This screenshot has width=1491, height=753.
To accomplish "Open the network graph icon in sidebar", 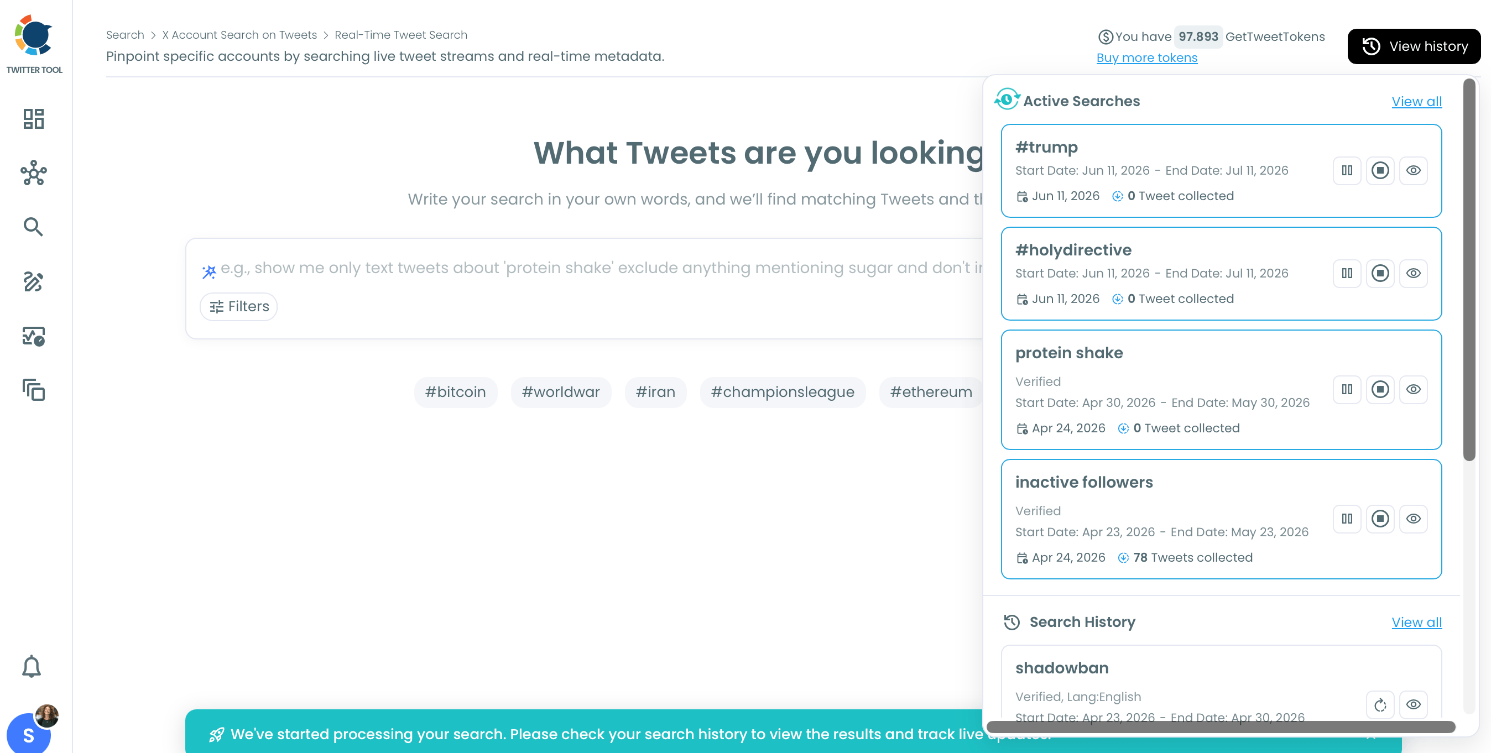I will click(34, 172).
